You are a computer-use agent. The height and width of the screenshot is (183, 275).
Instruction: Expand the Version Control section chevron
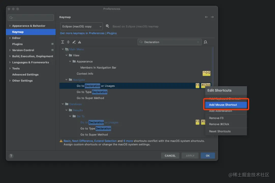pos(10,50)
